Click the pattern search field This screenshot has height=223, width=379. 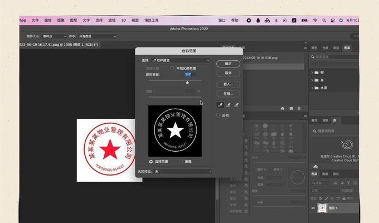[x=335, y=57]
